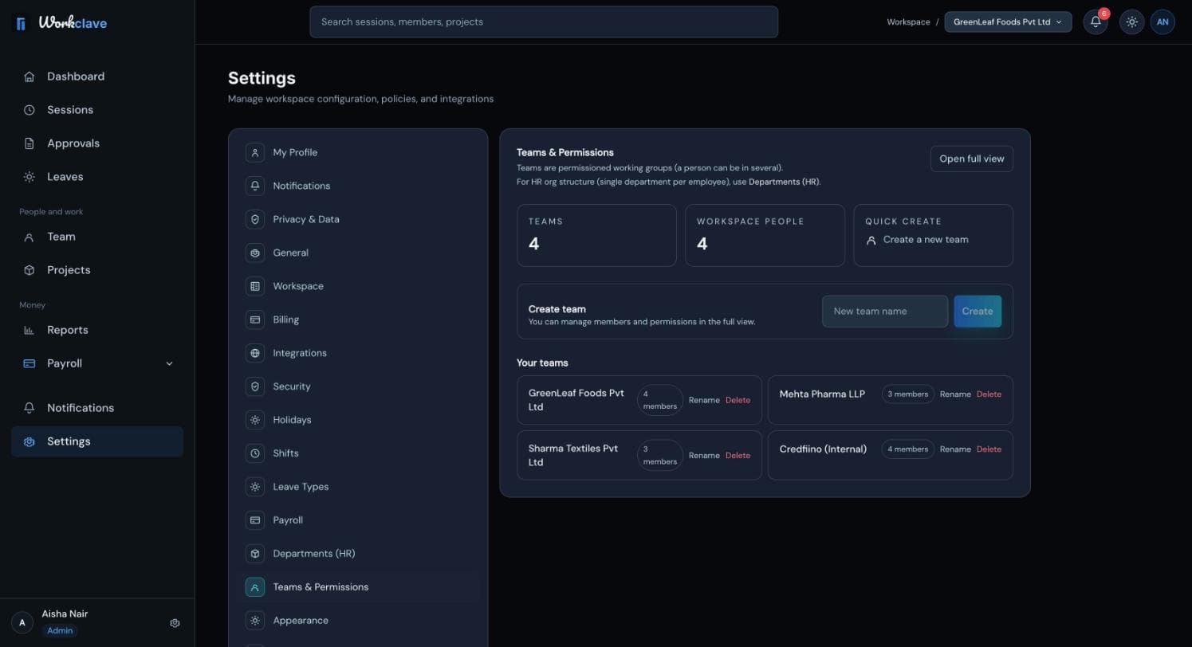Click the gear icon beside Aisha Nair
The height and width of the screenshot is (647, 1192).
tap(175, 623)
